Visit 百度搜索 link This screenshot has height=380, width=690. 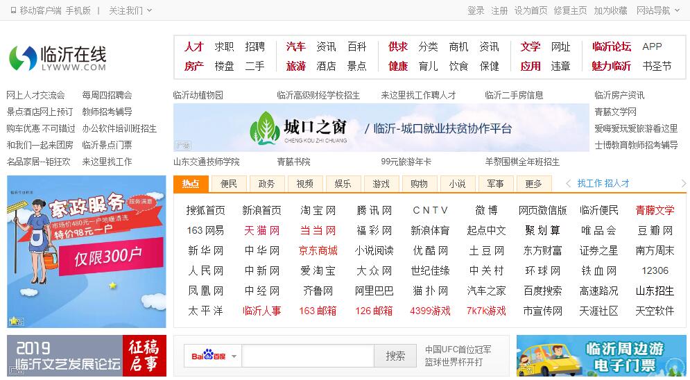pyautogui.click(x=542, y=291)
